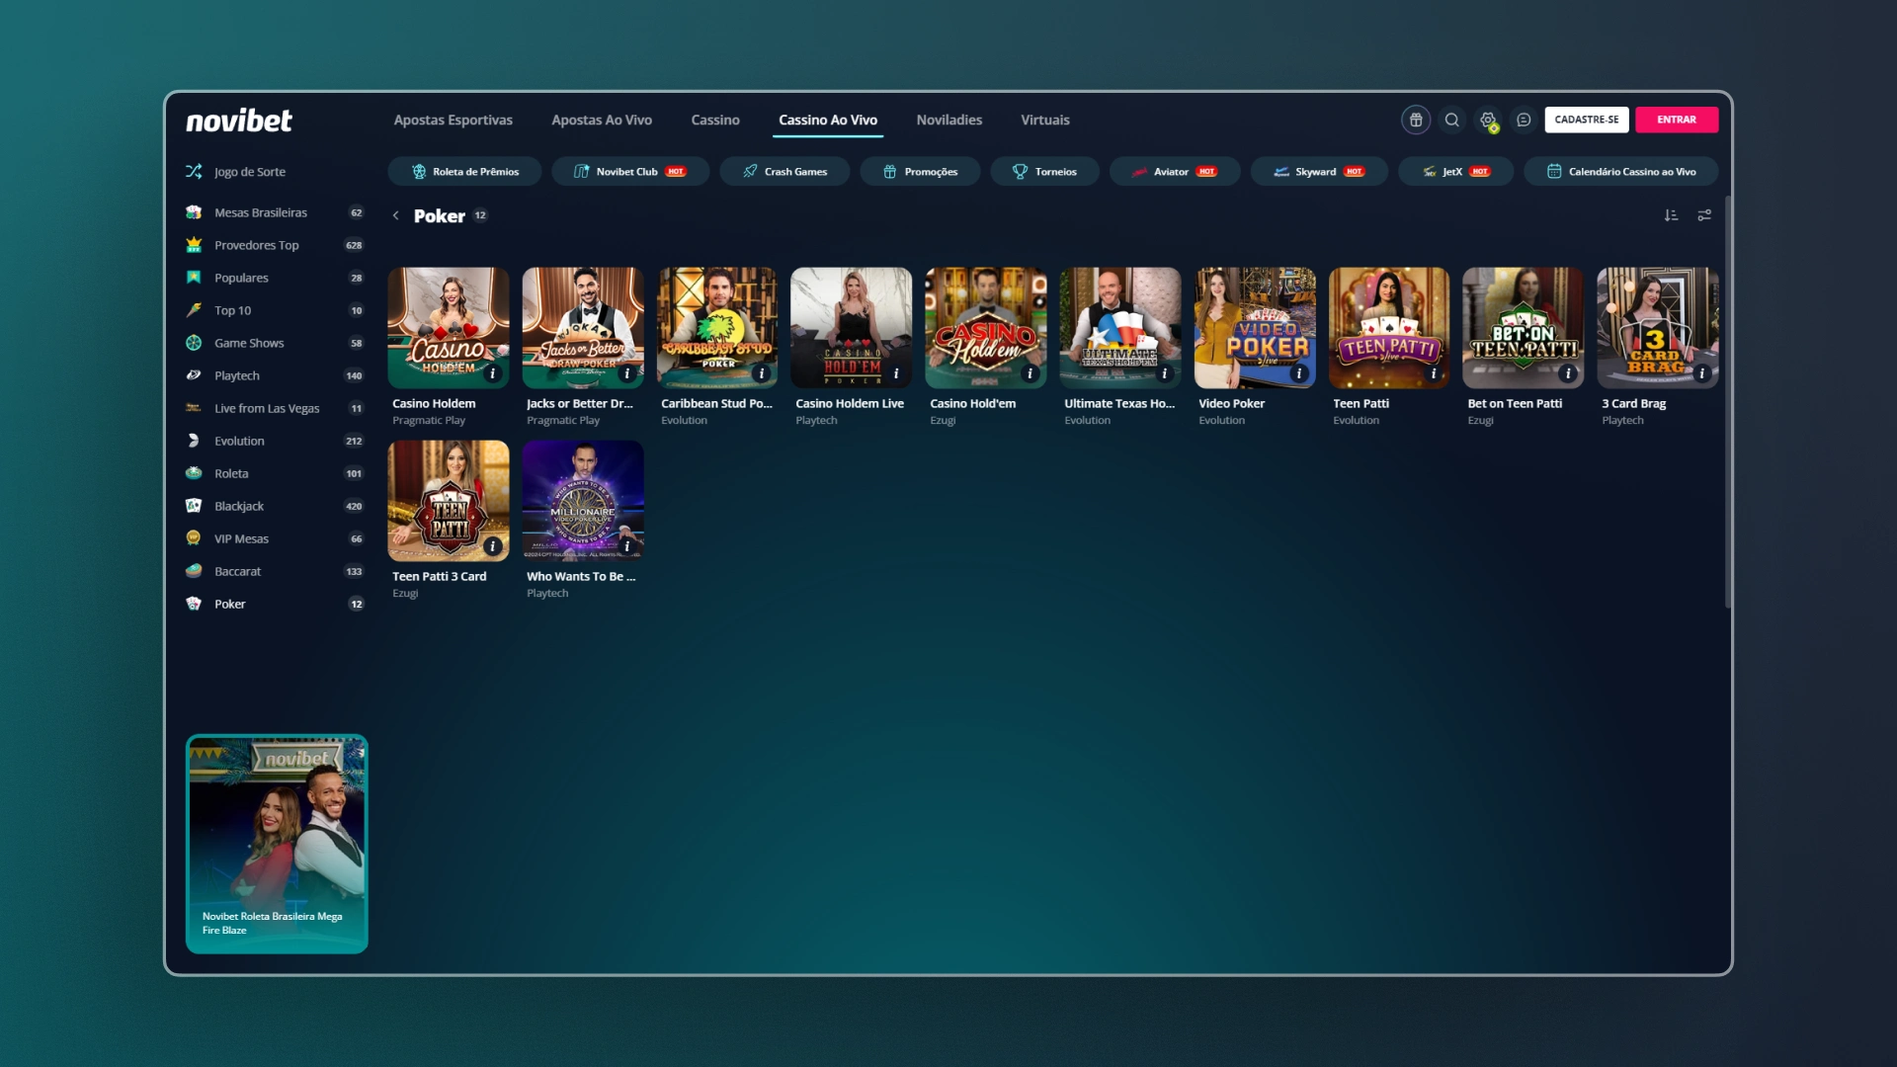Viewport: 1897px width, 1067px height.
Task: Open the Apostas Esportivas menu item
Action: click(x=453, y=120)
